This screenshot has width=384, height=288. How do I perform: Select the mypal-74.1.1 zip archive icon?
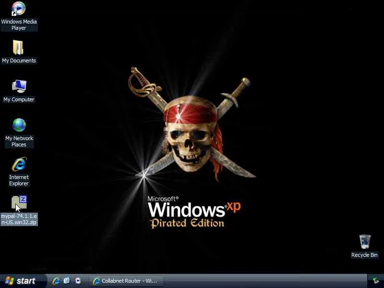click(19, 203)
